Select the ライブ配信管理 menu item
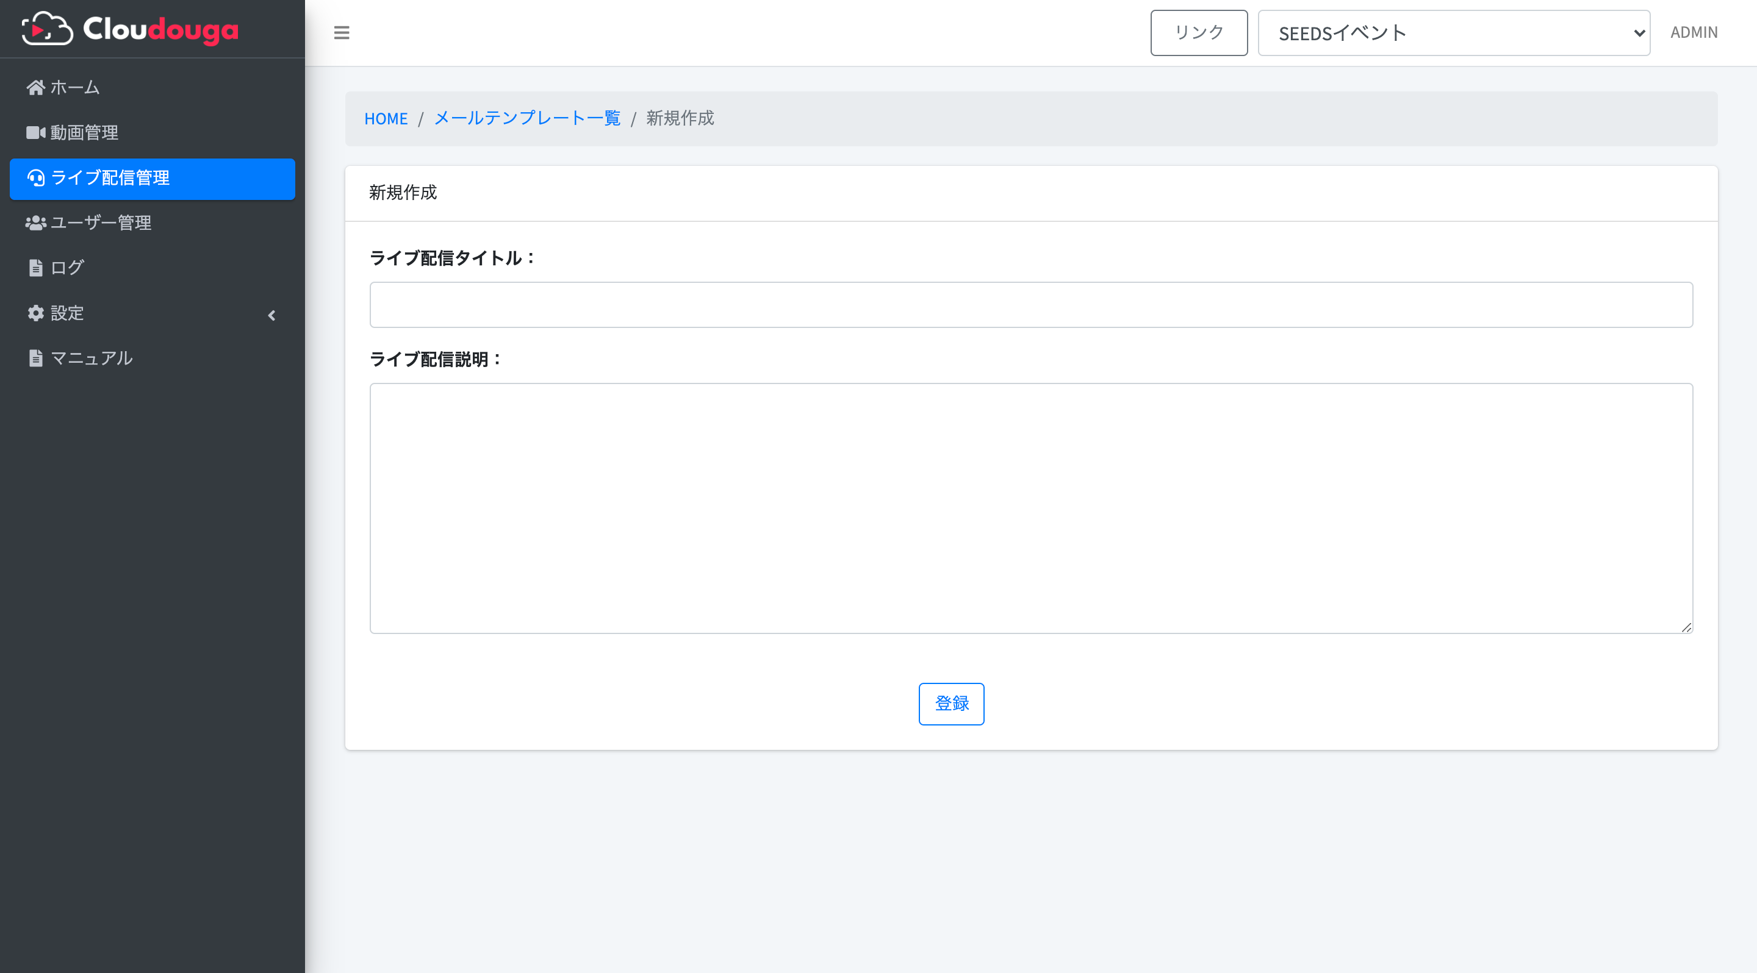This screenshot has width=1757, height=973. click(x=152, y=179)
